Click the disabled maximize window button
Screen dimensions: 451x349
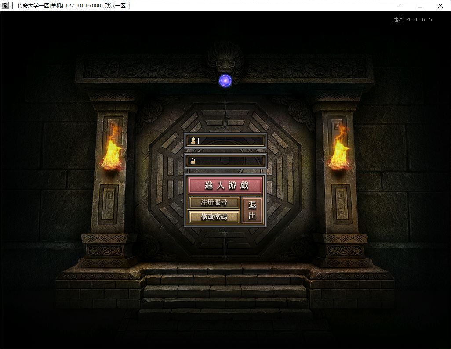click(x=420, y=6)
